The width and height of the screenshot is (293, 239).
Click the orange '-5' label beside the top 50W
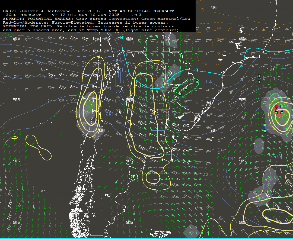tap(201, 10)
